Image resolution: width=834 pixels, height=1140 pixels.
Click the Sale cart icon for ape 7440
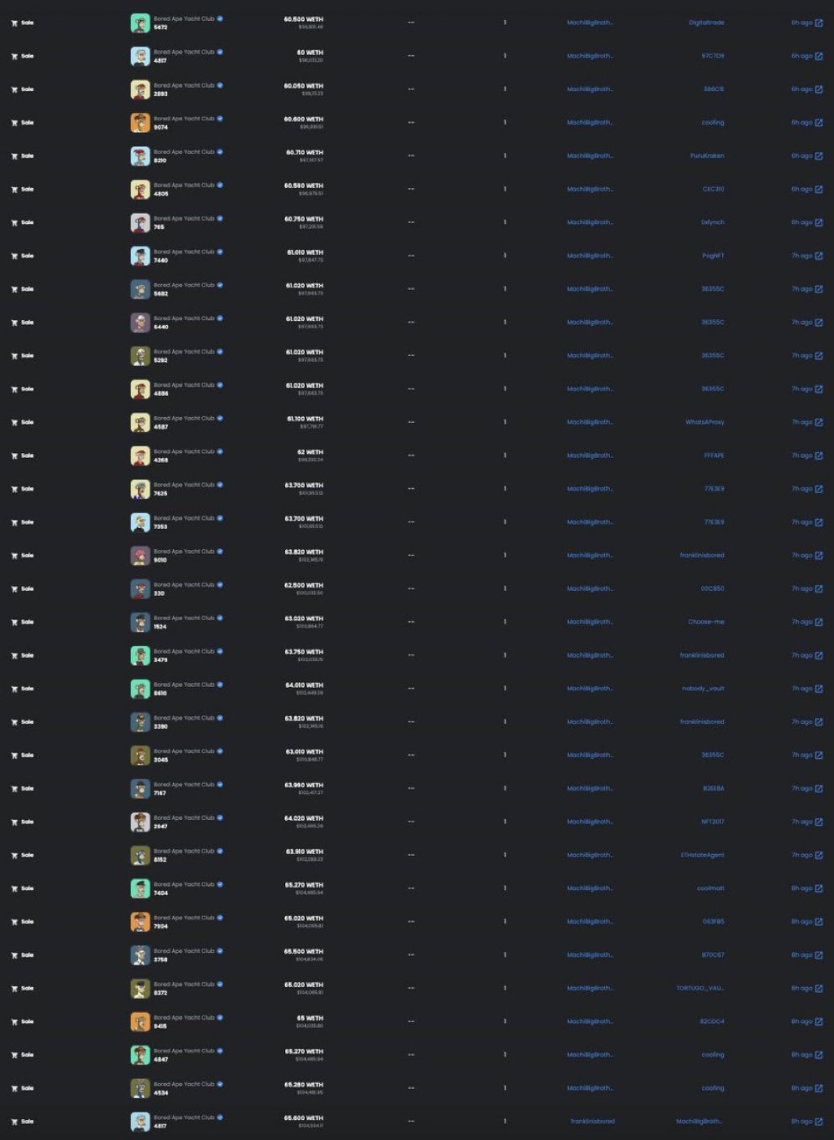pyautogui.click(x=14, y=256)
